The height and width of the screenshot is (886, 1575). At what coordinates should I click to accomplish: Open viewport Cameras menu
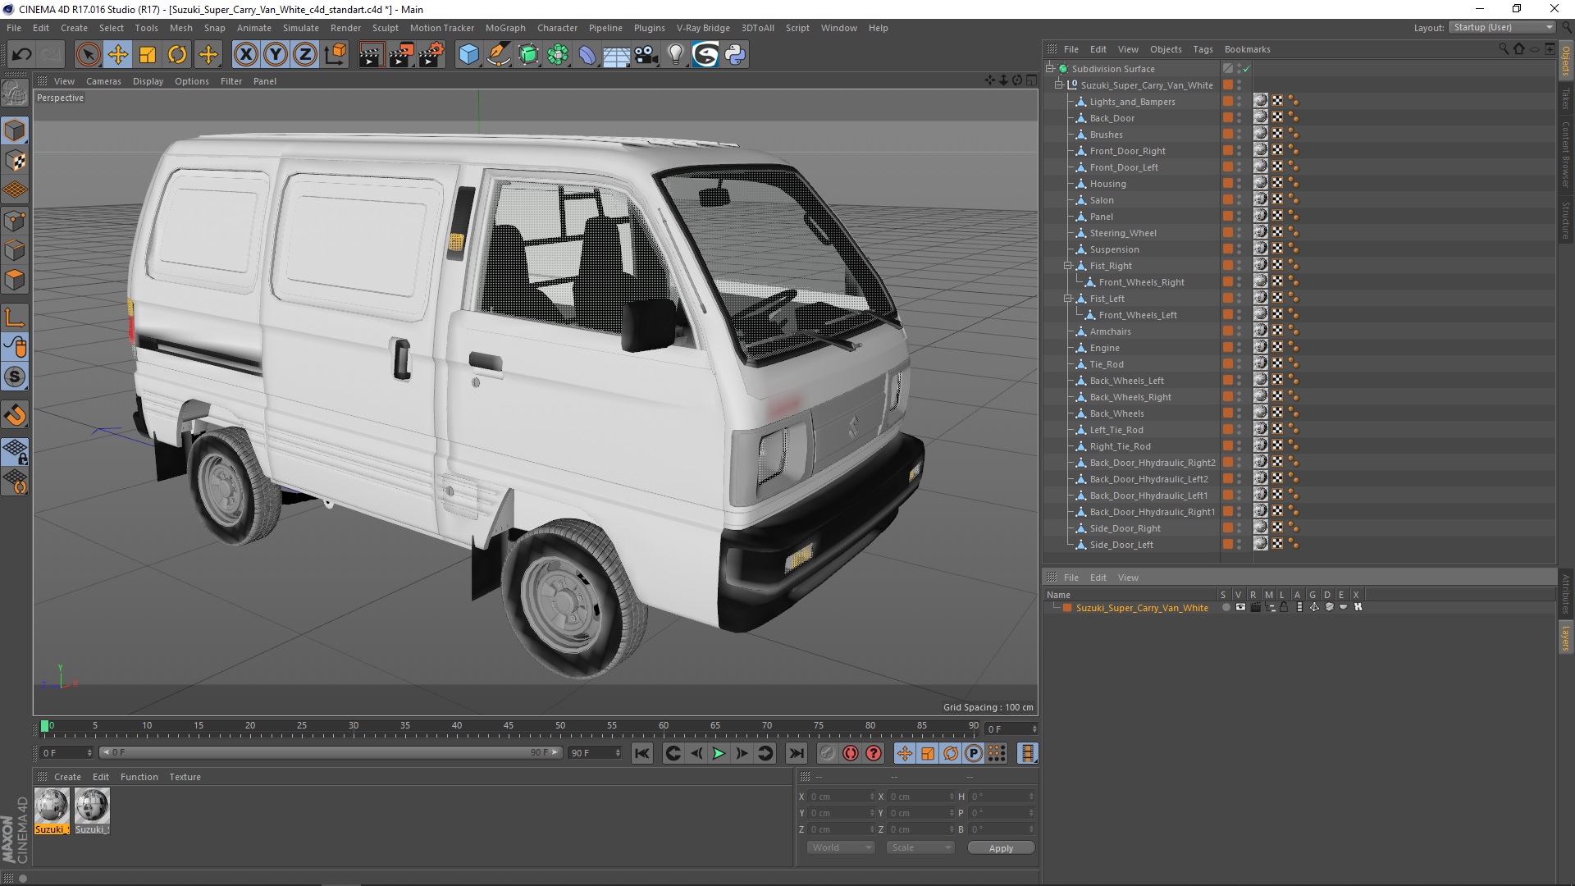pos(103,81)
